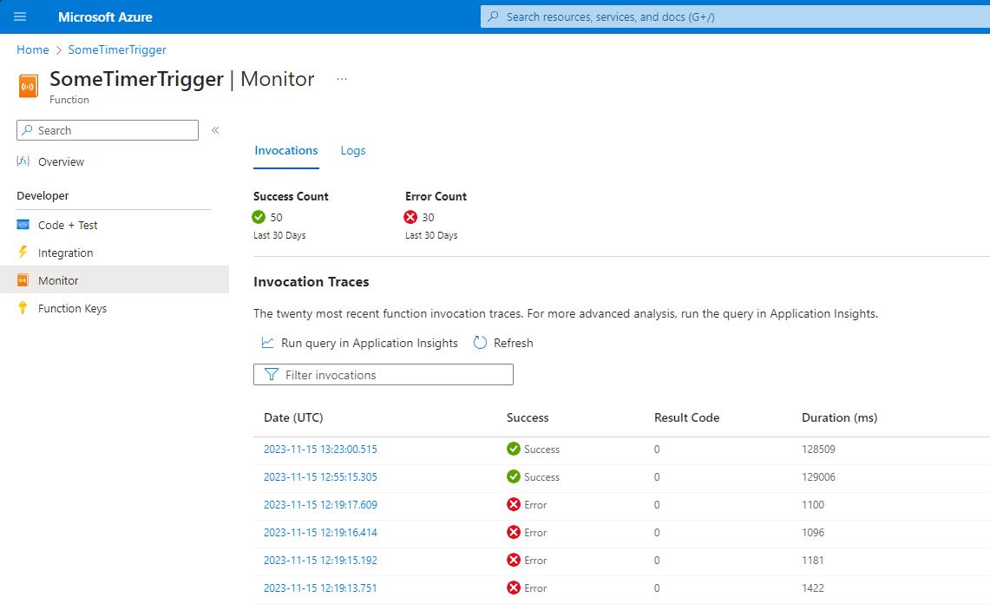Click the Overview function icon in sidebar
Screen dimensions: 990x604
(x=23, y=161)
